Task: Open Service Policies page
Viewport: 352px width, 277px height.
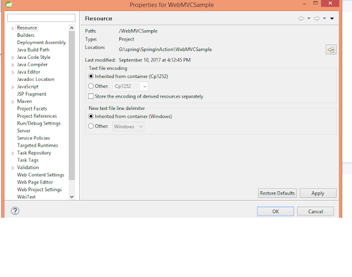Action: tap(33, 138)
